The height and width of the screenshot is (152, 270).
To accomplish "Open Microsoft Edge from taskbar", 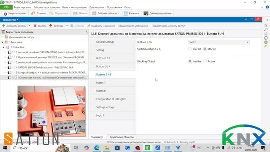I will coord(97,148).
